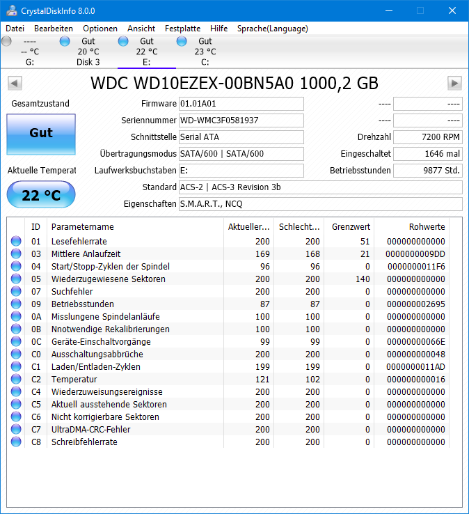This screenshot has height=514, width=469.
Task: Select the blue status orb for Disk 3
Action: point(65,41)
